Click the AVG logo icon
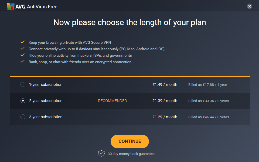259x162 pixels. pyautogui.click(x=11, y=6)
